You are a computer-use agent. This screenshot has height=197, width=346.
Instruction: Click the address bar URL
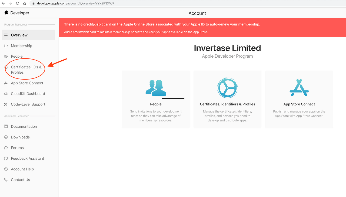tap(75, 4)
